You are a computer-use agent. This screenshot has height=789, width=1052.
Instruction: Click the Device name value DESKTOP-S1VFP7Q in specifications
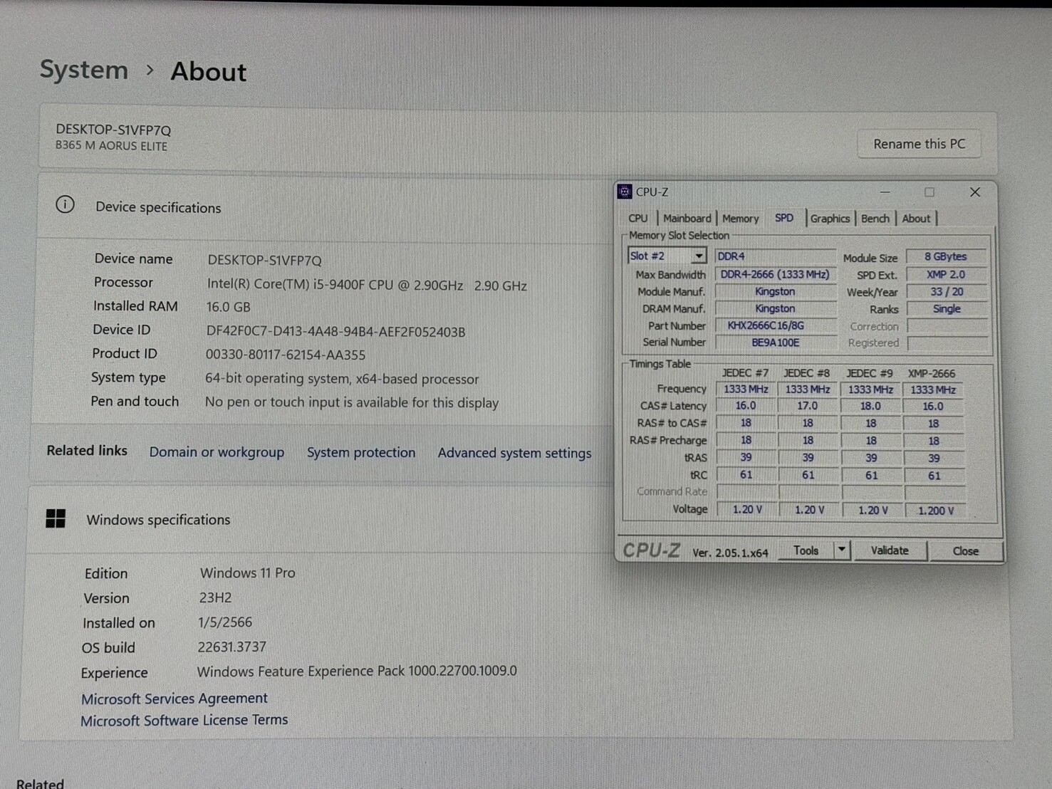coord(264,261)
